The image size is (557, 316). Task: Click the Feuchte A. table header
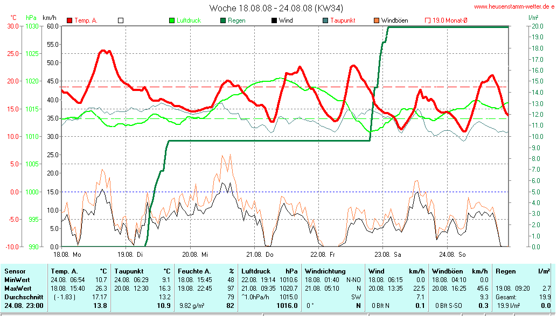coord(193,271)
